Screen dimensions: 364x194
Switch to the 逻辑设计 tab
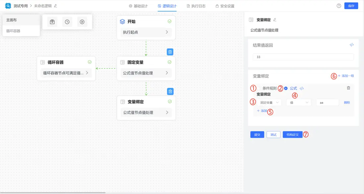click(167, 6)
